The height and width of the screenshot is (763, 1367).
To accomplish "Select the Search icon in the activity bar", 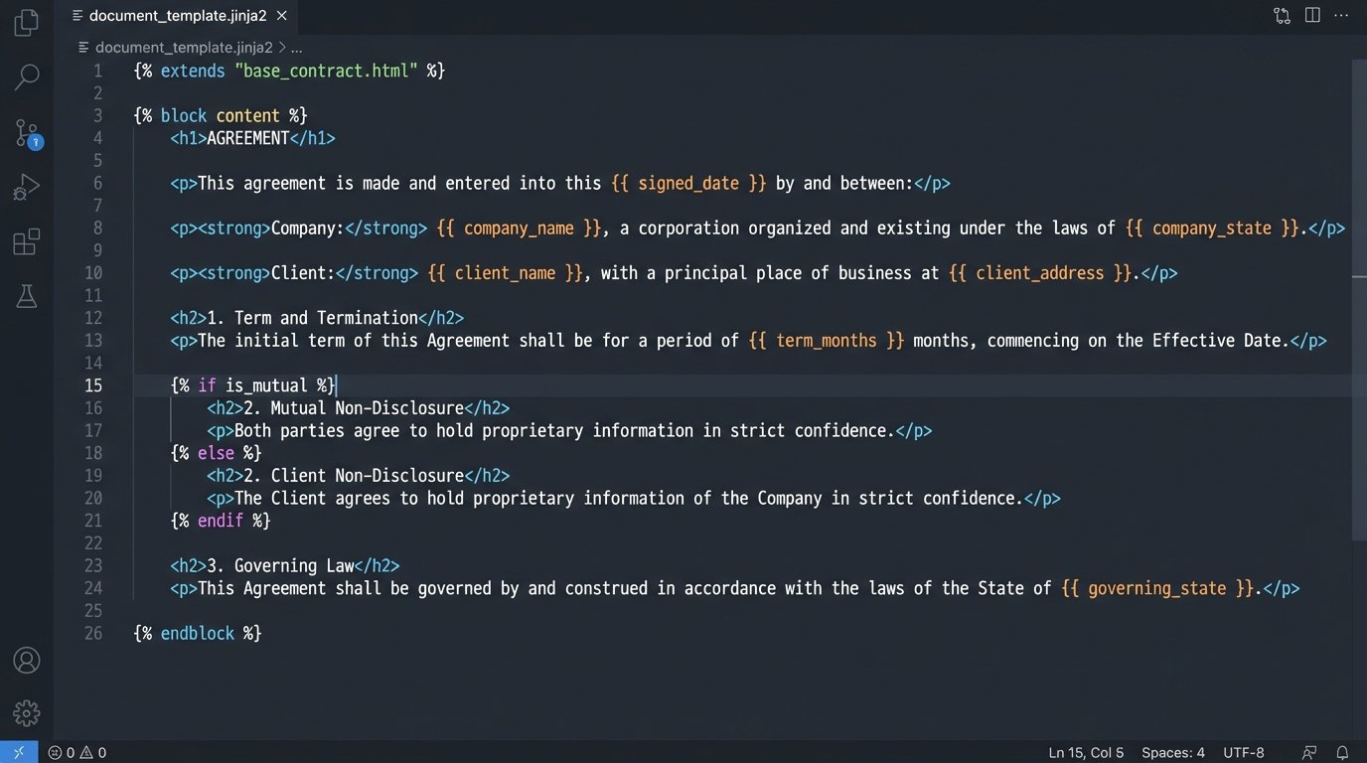I will tap(26, 76).
